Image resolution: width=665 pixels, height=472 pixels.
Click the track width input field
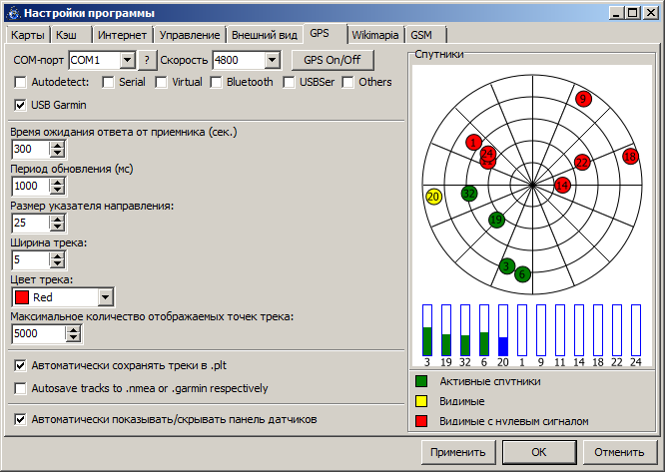click(x=29, y=259)
